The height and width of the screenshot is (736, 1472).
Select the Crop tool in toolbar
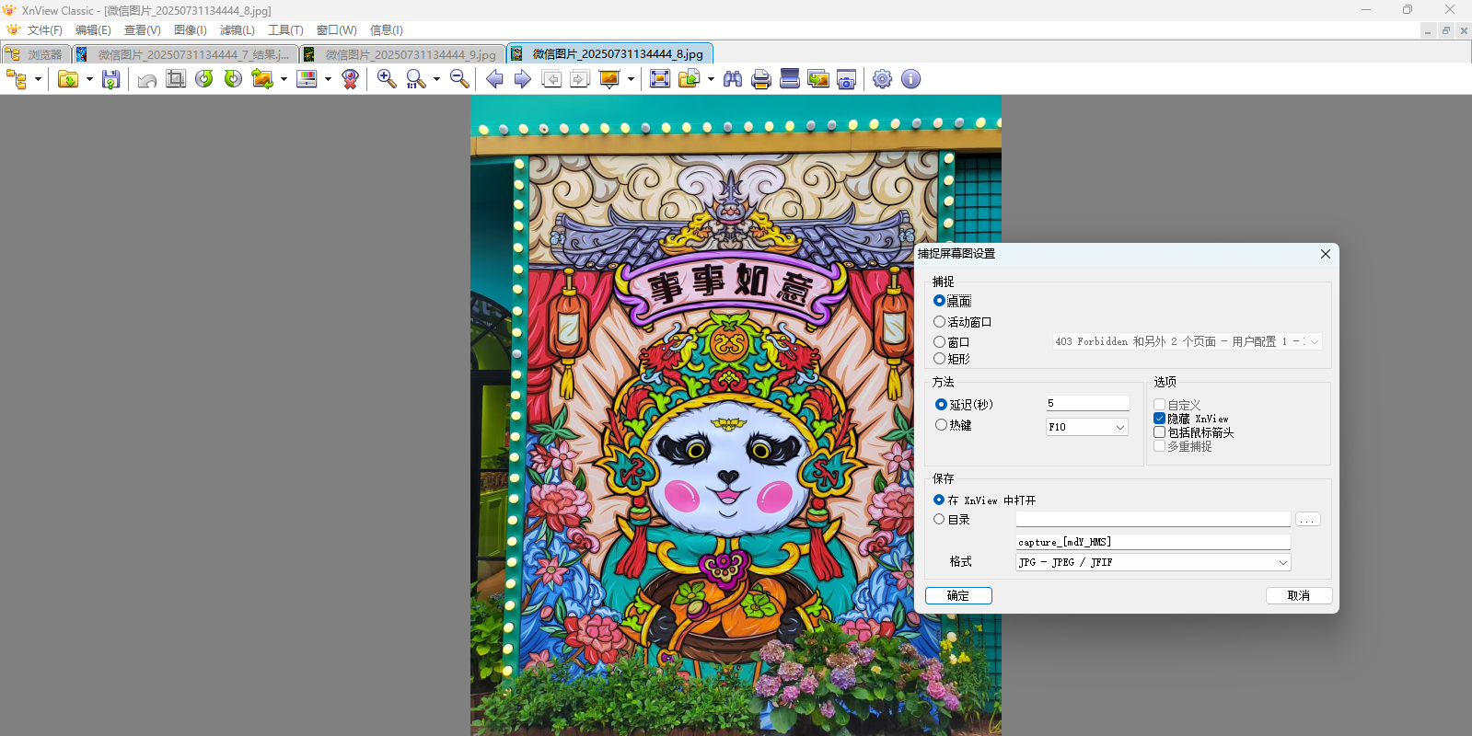(x=176, y=79)
